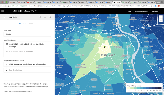Select the Naraina Vihar zone on map
The image size is (164, 95).
point(59,66)
